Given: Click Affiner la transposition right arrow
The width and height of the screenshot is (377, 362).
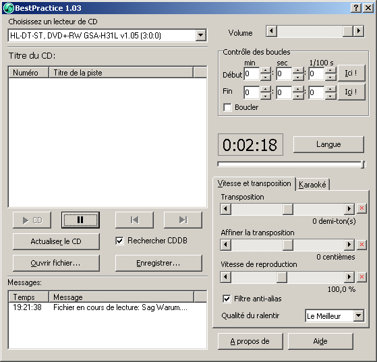Looking at the screenshot, I should pyautogui.click(x=349, y=245).
